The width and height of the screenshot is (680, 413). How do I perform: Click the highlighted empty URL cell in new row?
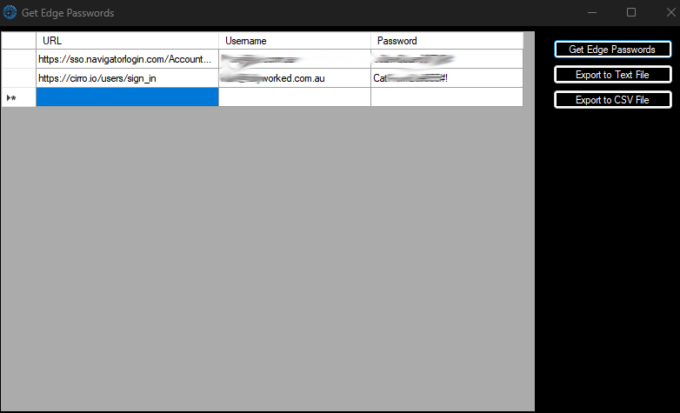127,97
